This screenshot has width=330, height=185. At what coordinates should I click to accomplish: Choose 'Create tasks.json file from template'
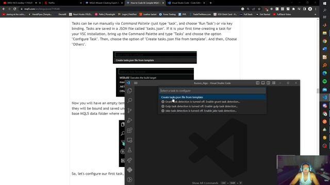click(x=212, y=97)
